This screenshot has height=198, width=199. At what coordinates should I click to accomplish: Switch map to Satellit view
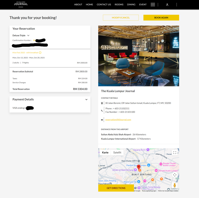[117, 152]
